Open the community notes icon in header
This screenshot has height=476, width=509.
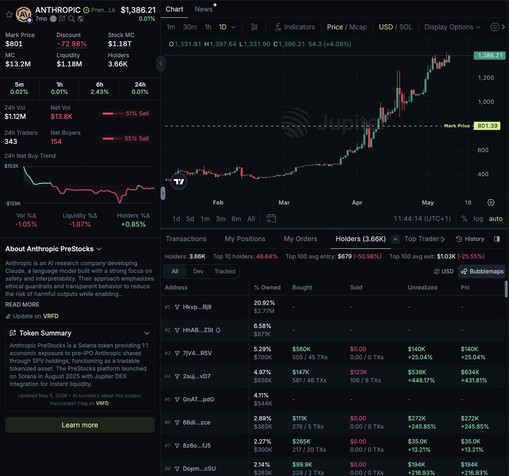tap(62, 19)
